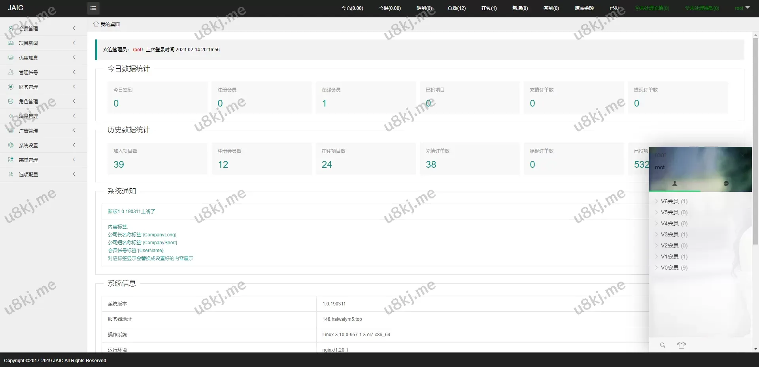Click the 财务管理 yen coin icon
This screenshot has height=367, width=759.
pyautogui.click(x=11, y=87)
